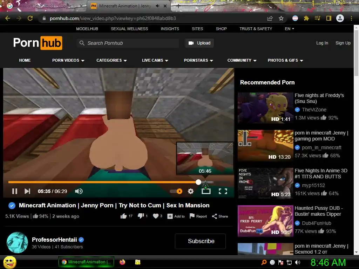Image resolution: width=359 pixels, height=269 pixels.
Task: Skip to the next video
Action: [27, 191]
